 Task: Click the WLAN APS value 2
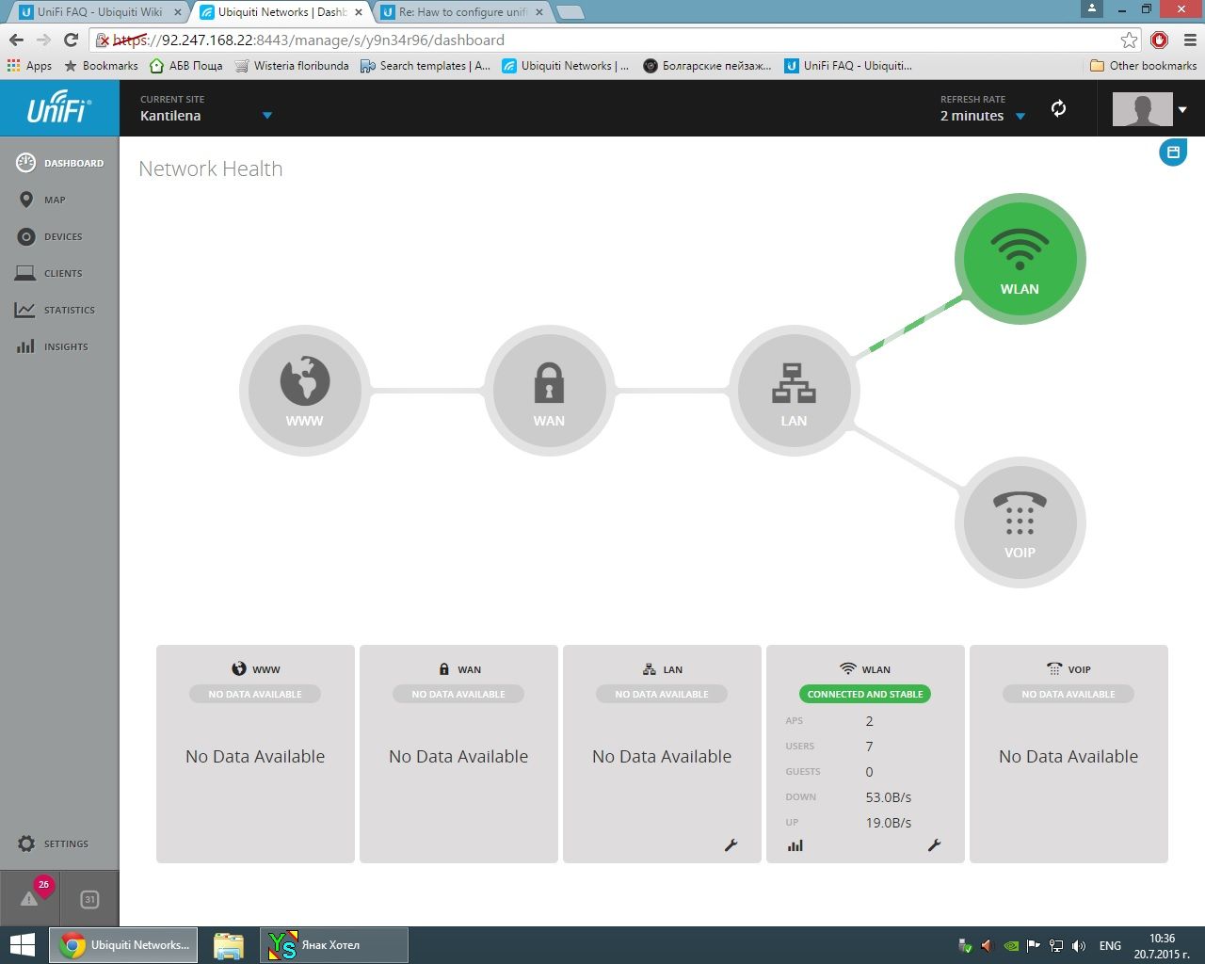click(869, 721)
